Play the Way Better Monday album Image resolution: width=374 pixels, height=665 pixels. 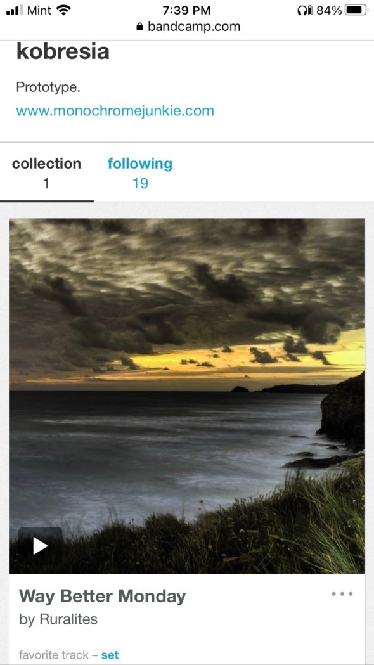coord(41,546)
